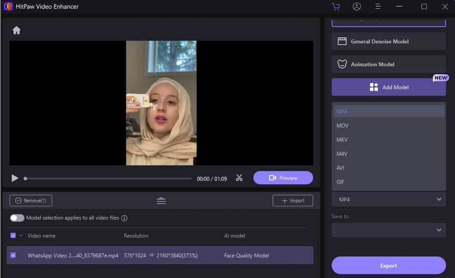
Task: Click the Preview button
Action: [283, 178]
